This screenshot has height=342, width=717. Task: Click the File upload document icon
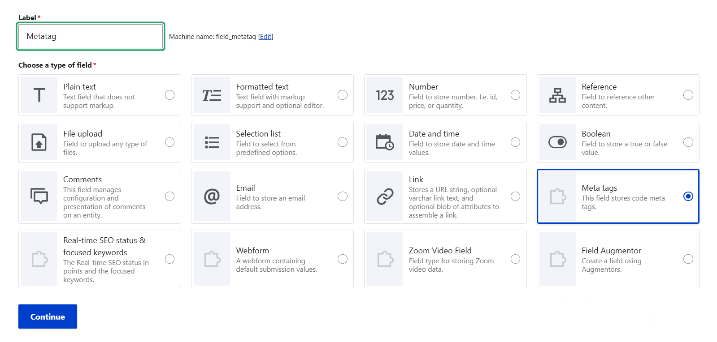point(39,142)
